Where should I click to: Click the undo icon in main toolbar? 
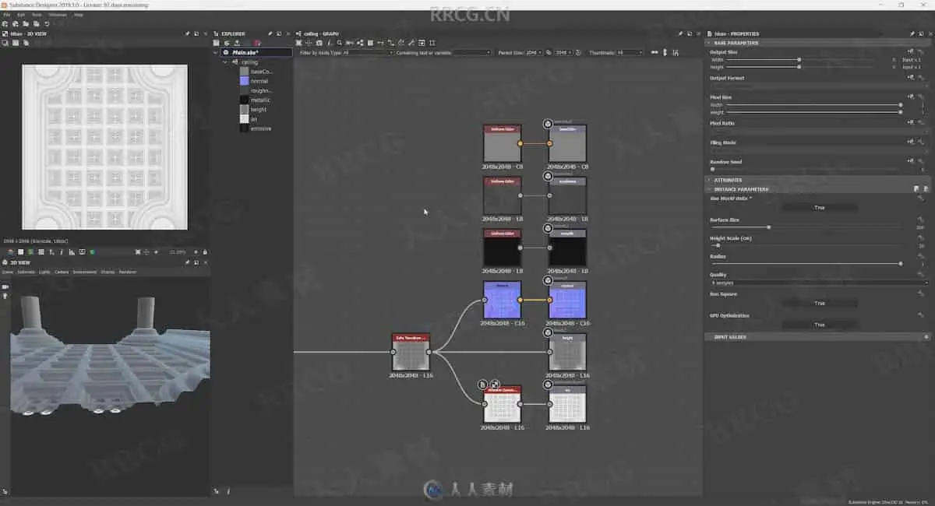[x=47, y=24]
